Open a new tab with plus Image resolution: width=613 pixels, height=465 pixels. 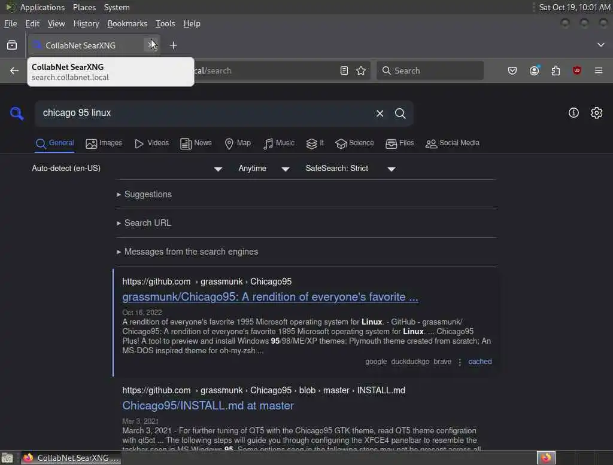173,45
